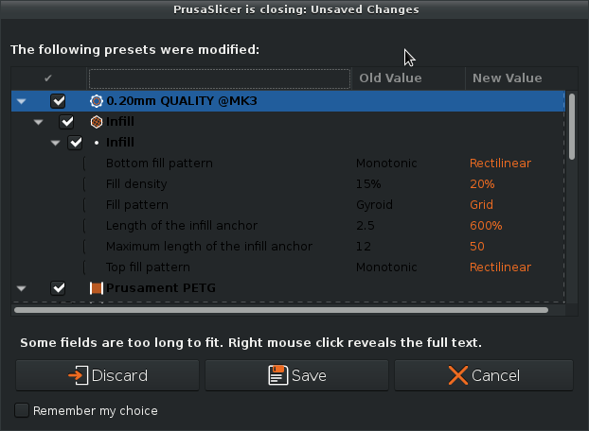This screenshot has height=431, width=589.
Task: Click the new value 20% for Fill density
Action: click(482, 184)
